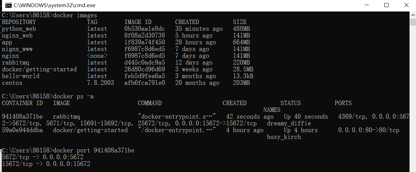Click the 15672/tcp port mapping line
Screen dimensions: 416x172
point(46,164)
